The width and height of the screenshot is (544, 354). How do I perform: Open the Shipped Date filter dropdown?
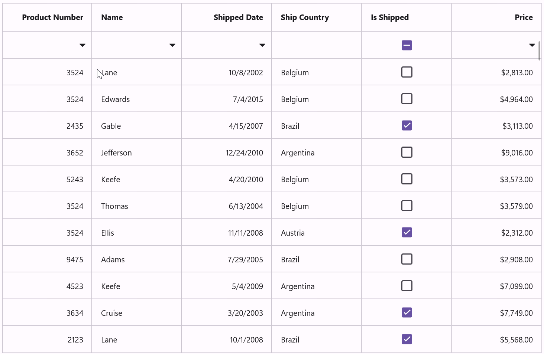coord(262,45)
